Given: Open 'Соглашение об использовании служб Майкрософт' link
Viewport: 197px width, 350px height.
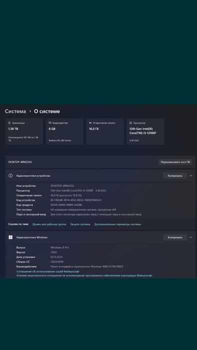Looking at the screenshot, I should 48,271.
